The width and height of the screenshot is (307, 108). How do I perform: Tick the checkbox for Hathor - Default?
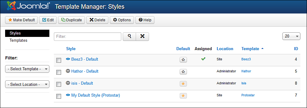coord(59,72)
